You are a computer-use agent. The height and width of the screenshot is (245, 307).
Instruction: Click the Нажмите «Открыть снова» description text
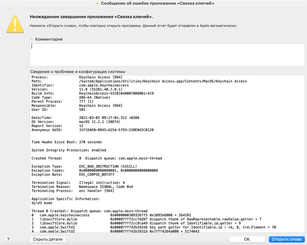133,26
